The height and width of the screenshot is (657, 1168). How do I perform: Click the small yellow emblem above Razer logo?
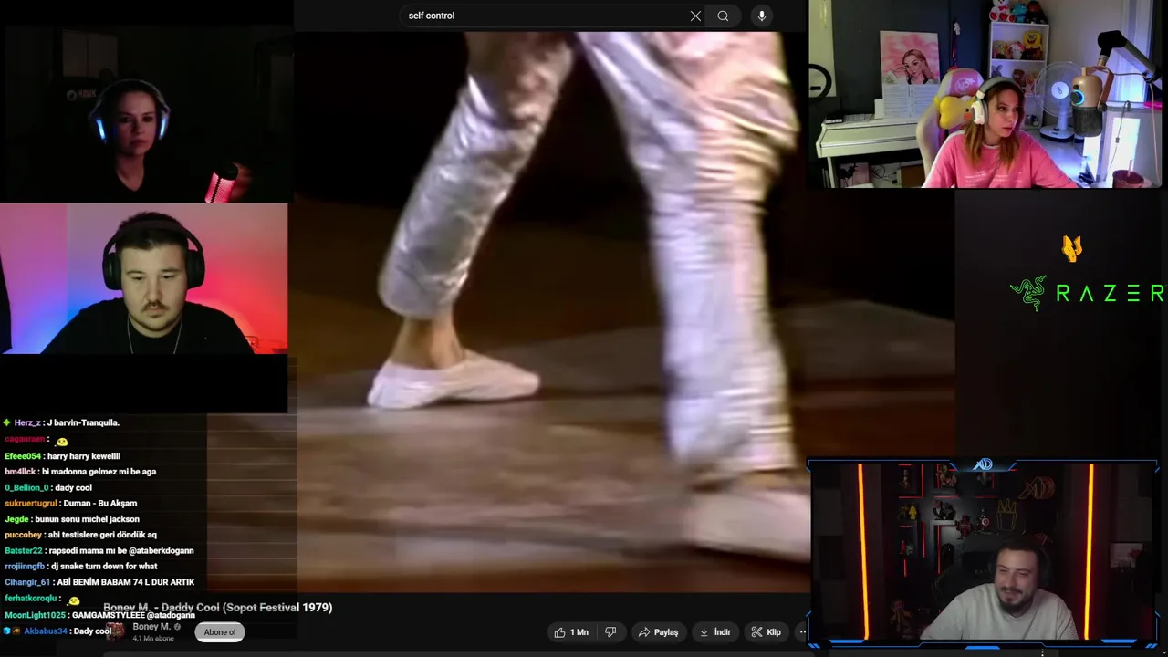click(x=1072, y=247)
